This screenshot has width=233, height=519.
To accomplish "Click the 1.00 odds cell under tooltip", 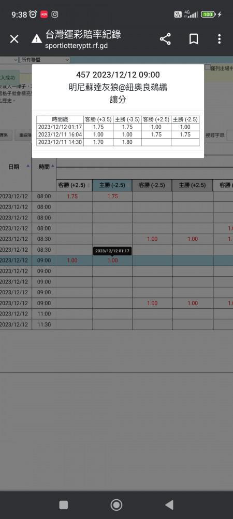I will pyautogui.click(x=112, y=261).
